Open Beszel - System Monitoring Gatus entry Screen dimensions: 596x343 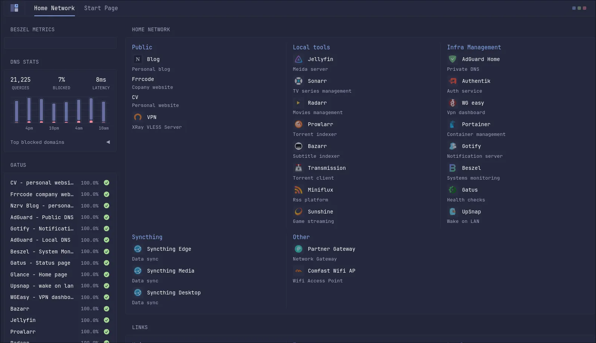pos(42,252)
